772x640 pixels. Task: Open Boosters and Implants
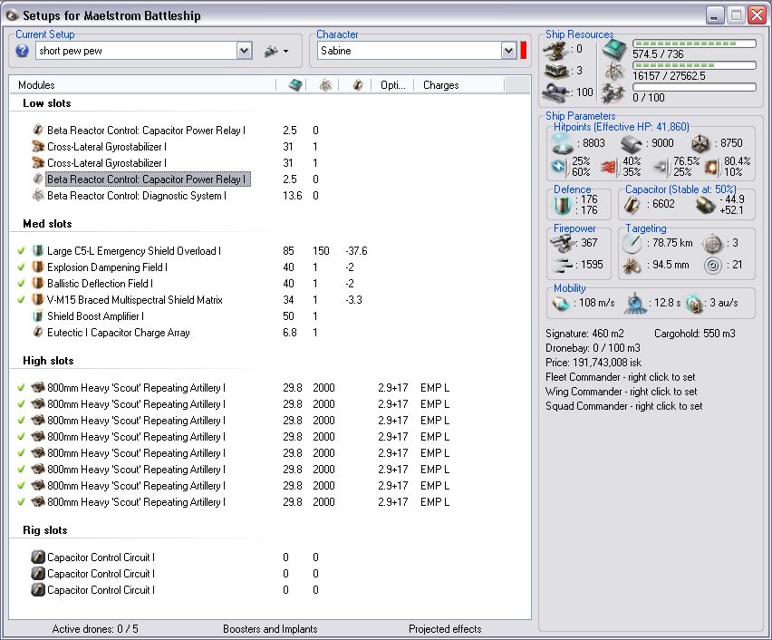pos(270,628)
